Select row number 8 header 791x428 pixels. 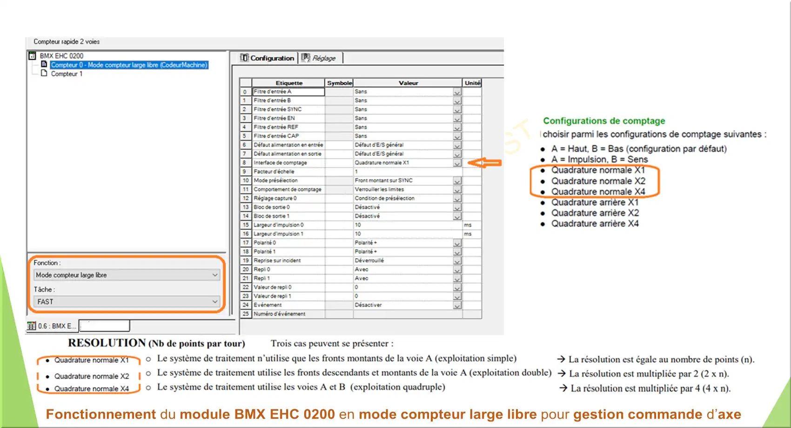245,163
